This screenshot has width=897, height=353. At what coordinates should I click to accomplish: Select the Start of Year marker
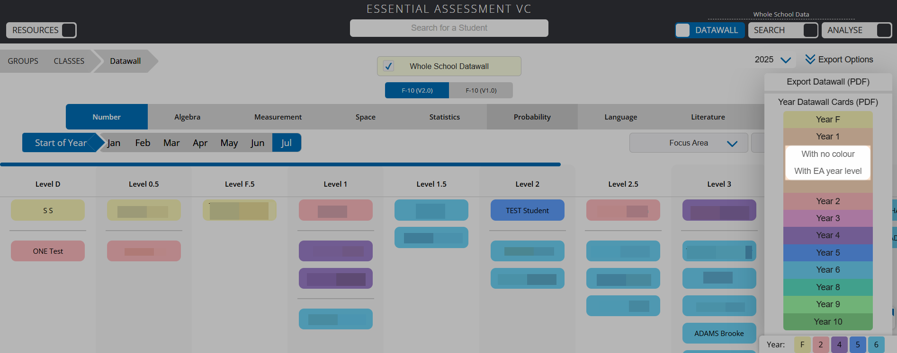pos(61,143)
